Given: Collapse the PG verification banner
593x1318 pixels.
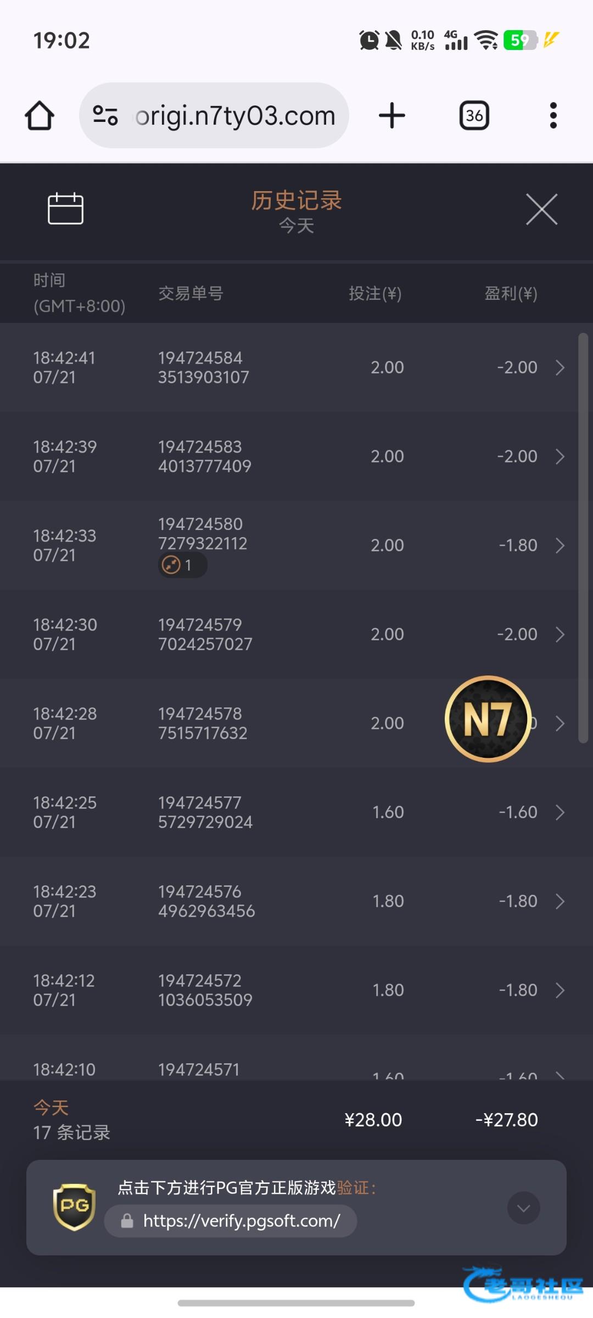Looking at the screenshot, I should [523, 1208].
